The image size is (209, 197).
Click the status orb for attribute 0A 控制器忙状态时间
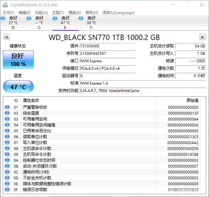[7, 160]
